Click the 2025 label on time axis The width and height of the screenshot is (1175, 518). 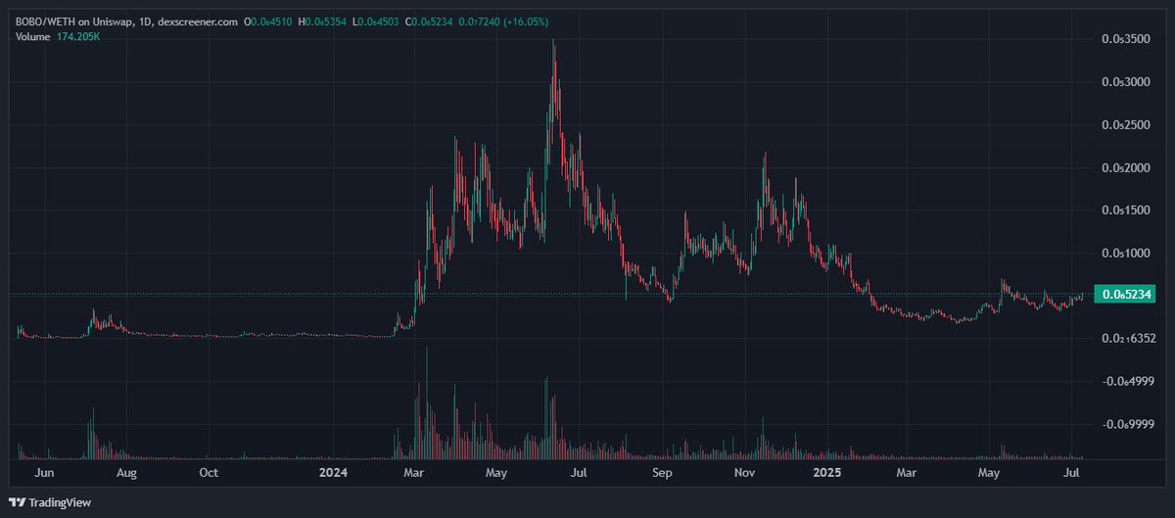(x=826, y=473)
